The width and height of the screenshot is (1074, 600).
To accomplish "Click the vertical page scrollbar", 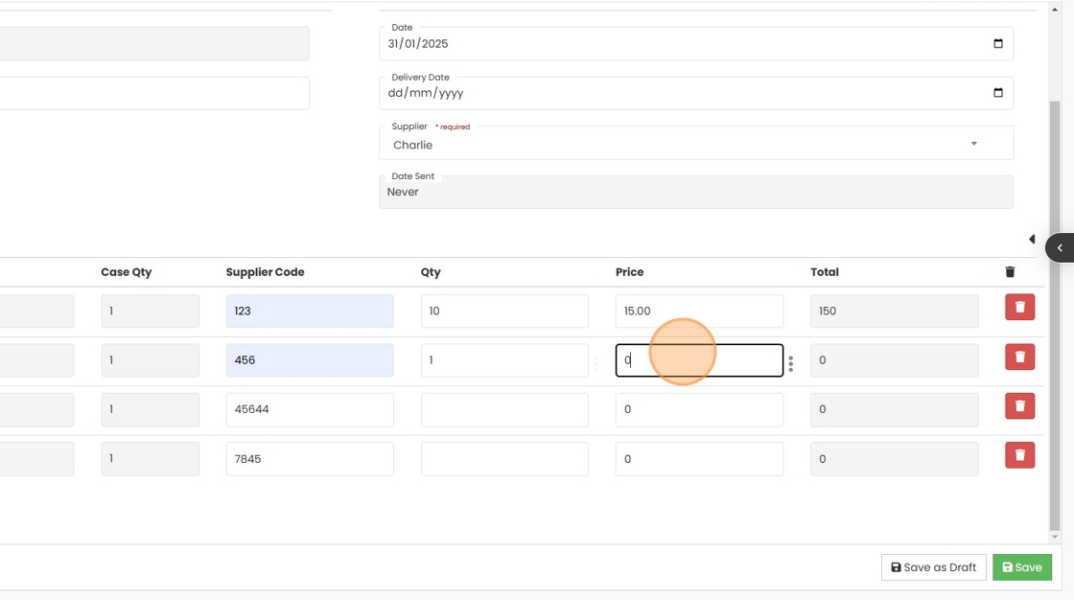I will click(x=1055, y=316).
